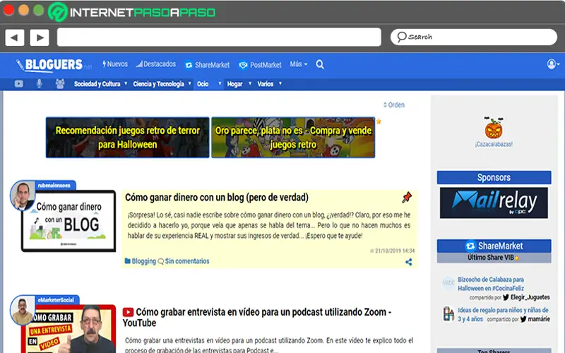Expand the Más dropdown menu
565x353 pixels.
(x=298, y=64)
